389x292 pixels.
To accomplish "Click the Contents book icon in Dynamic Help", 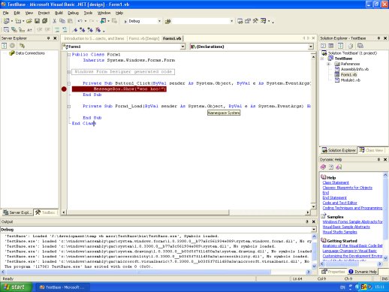I will pos(323,167).
